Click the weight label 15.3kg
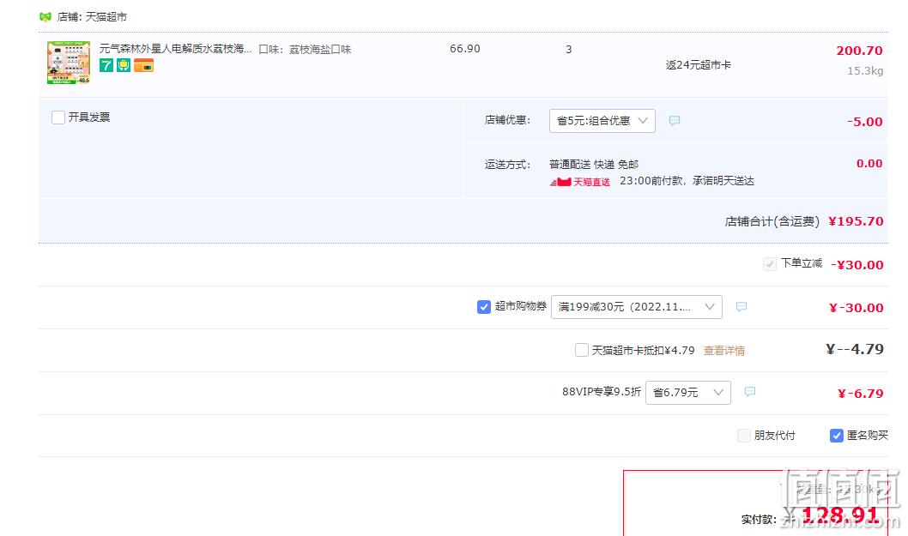This screenshot has width=908, height=536. [x=865, y=70]
